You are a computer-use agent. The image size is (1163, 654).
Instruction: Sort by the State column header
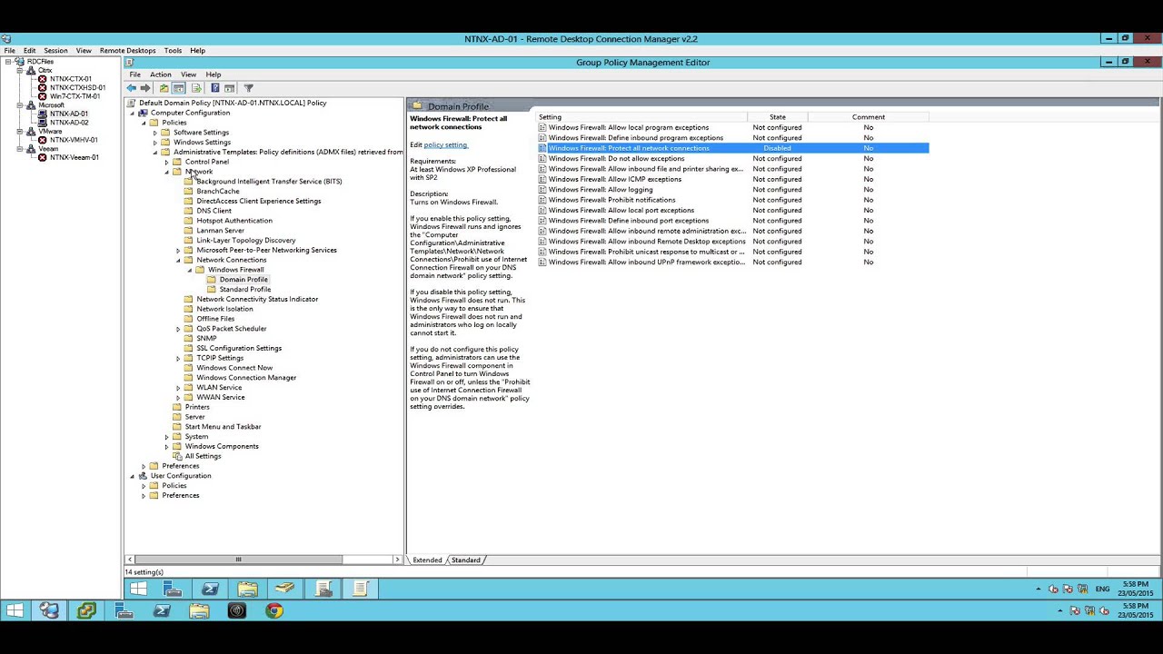click(x=778, y=117)
